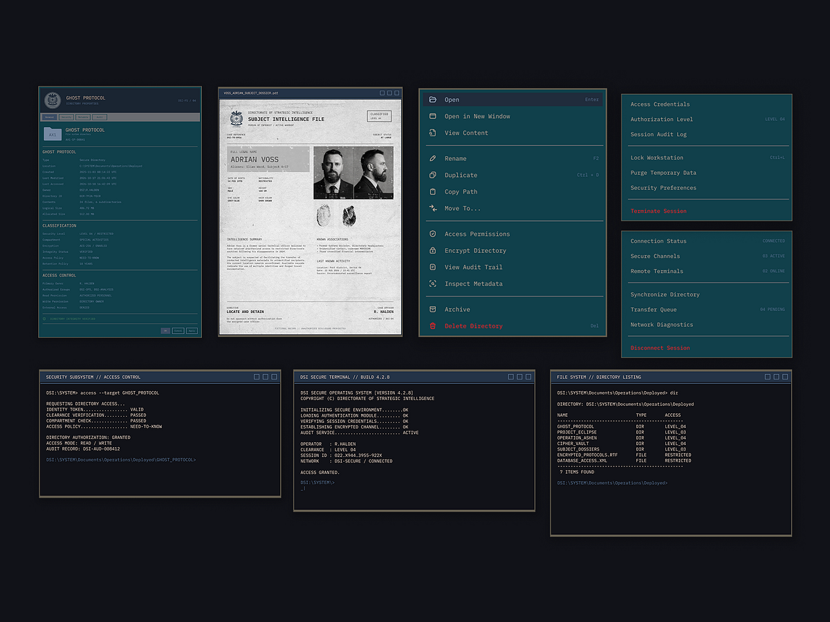The image size is (830, 622).
Task: Click the GHOST_PROTOCOL> prompt in Access Control terminal
Action: click(x=121, y=460)
